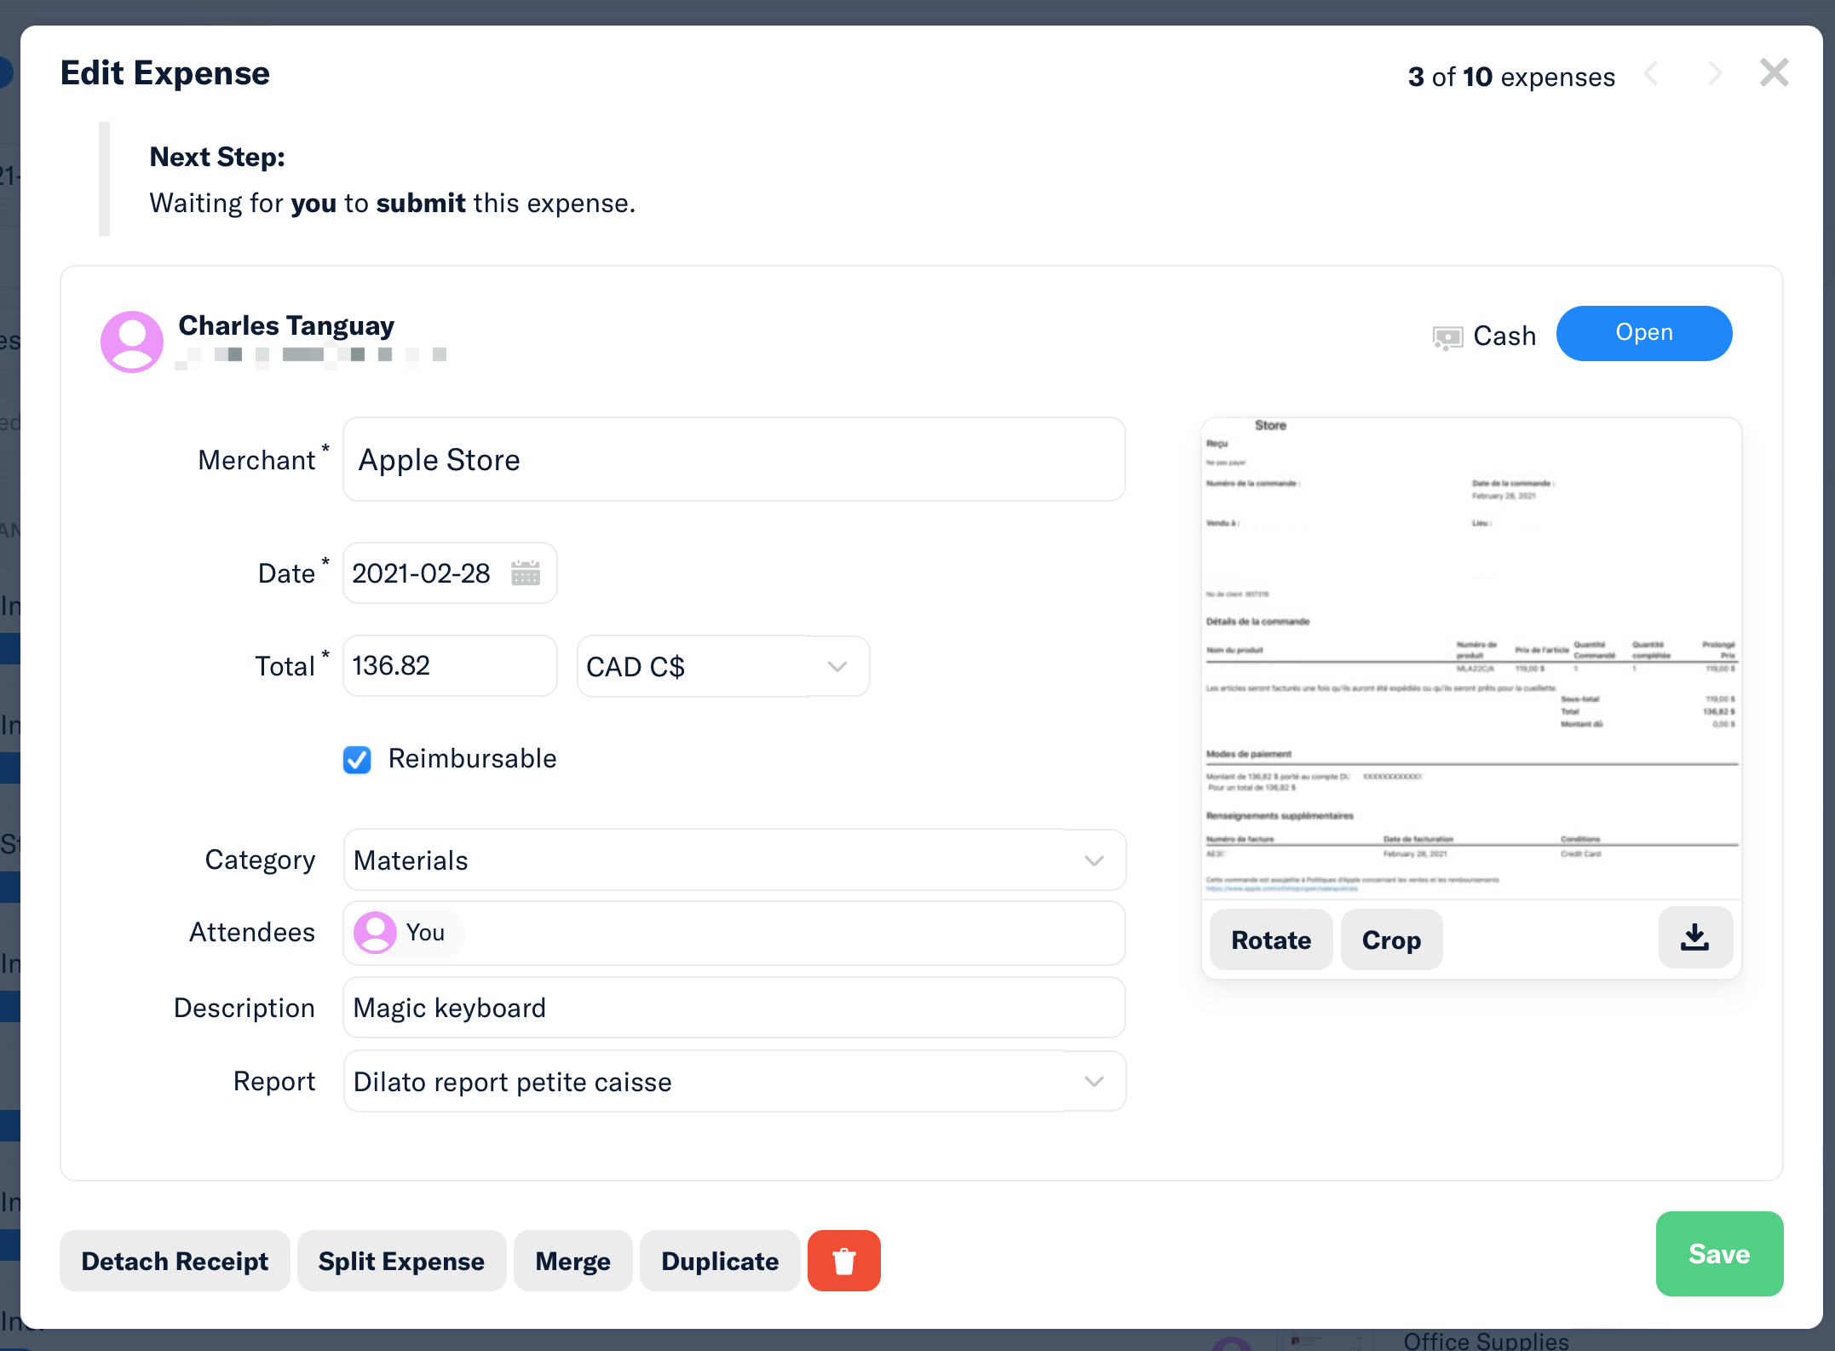Viewport: 1835px width, 1351px height.
Task: Click the blue Open status button
Action: [x=1643, y=333]
